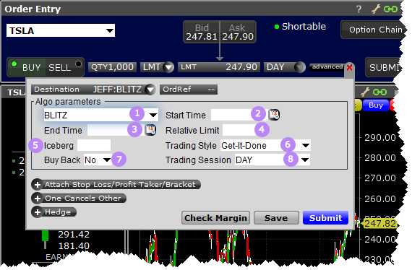The height and width of the screenshot is (270, 412).
Task: Open the BLITZ algo strategy dropdown
Action: click(101, 115)
